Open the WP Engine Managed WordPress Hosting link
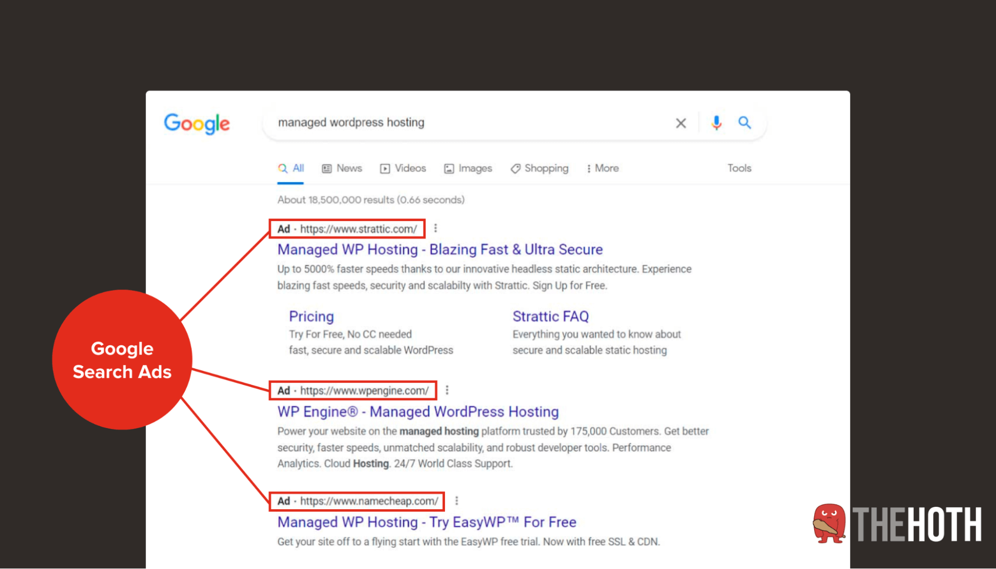The height and width of the screenshot is (569, 996). click(x=418, y=412)
